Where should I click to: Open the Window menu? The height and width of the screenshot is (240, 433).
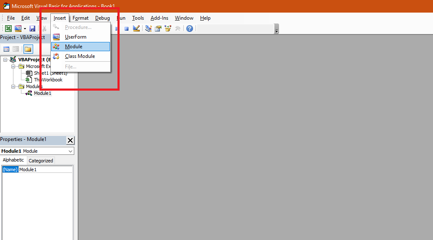click(x=184, y=18)
